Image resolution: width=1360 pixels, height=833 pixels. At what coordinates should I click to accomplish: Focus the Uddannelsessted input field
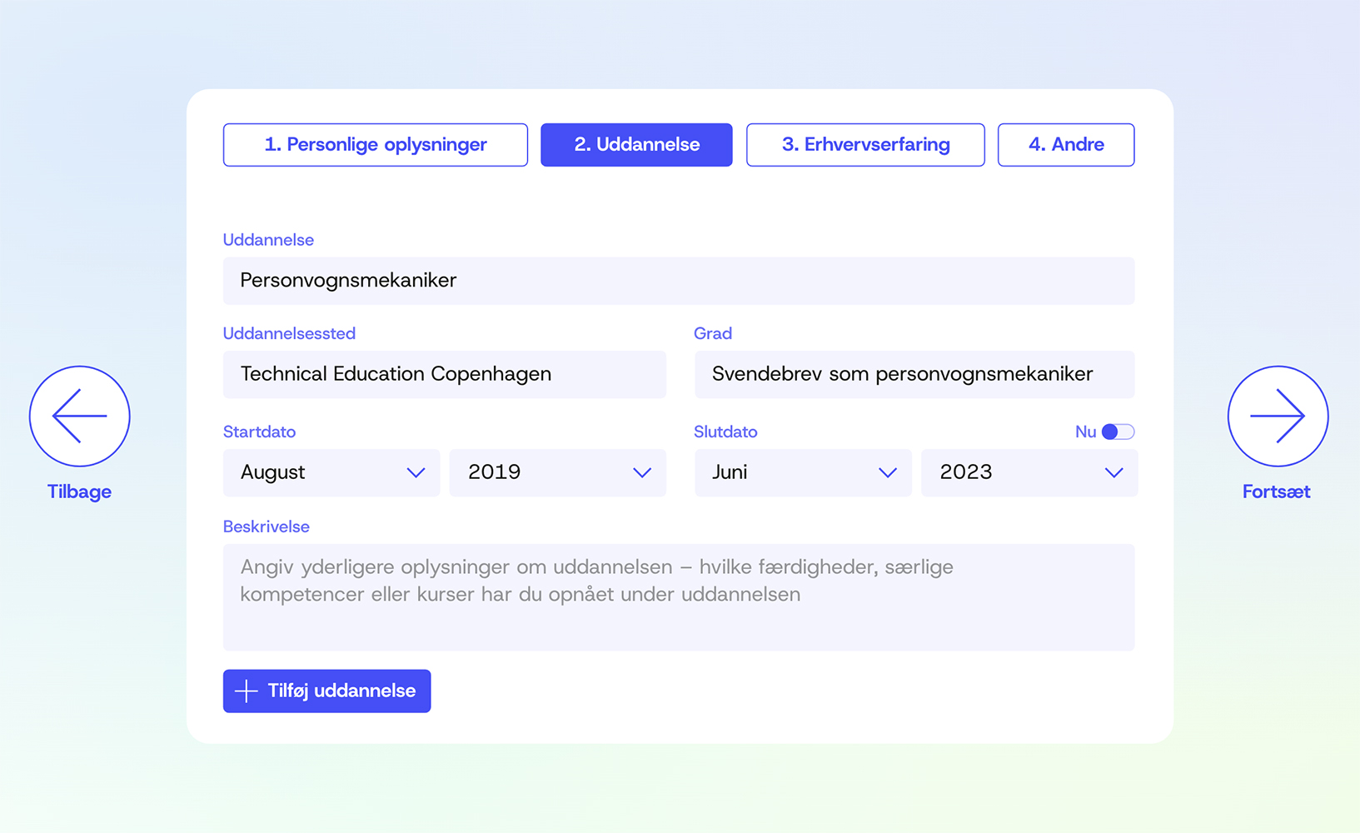(444, 374)
